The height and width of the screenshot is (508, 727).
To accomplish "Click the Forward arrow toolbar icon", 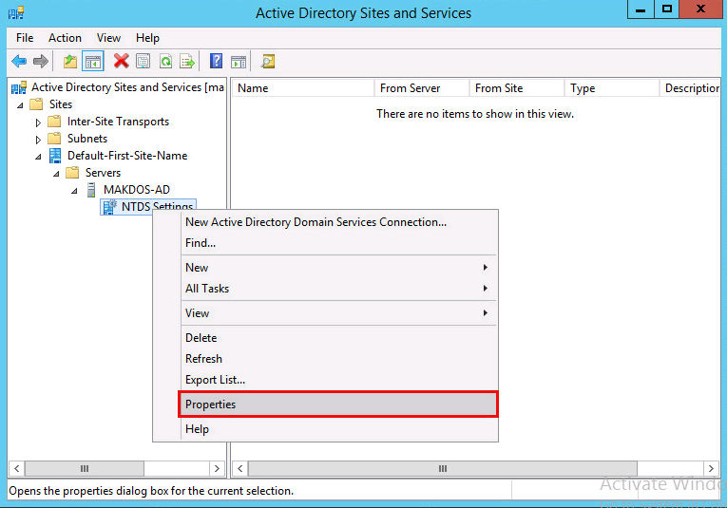I will click(x=41, y=61).
